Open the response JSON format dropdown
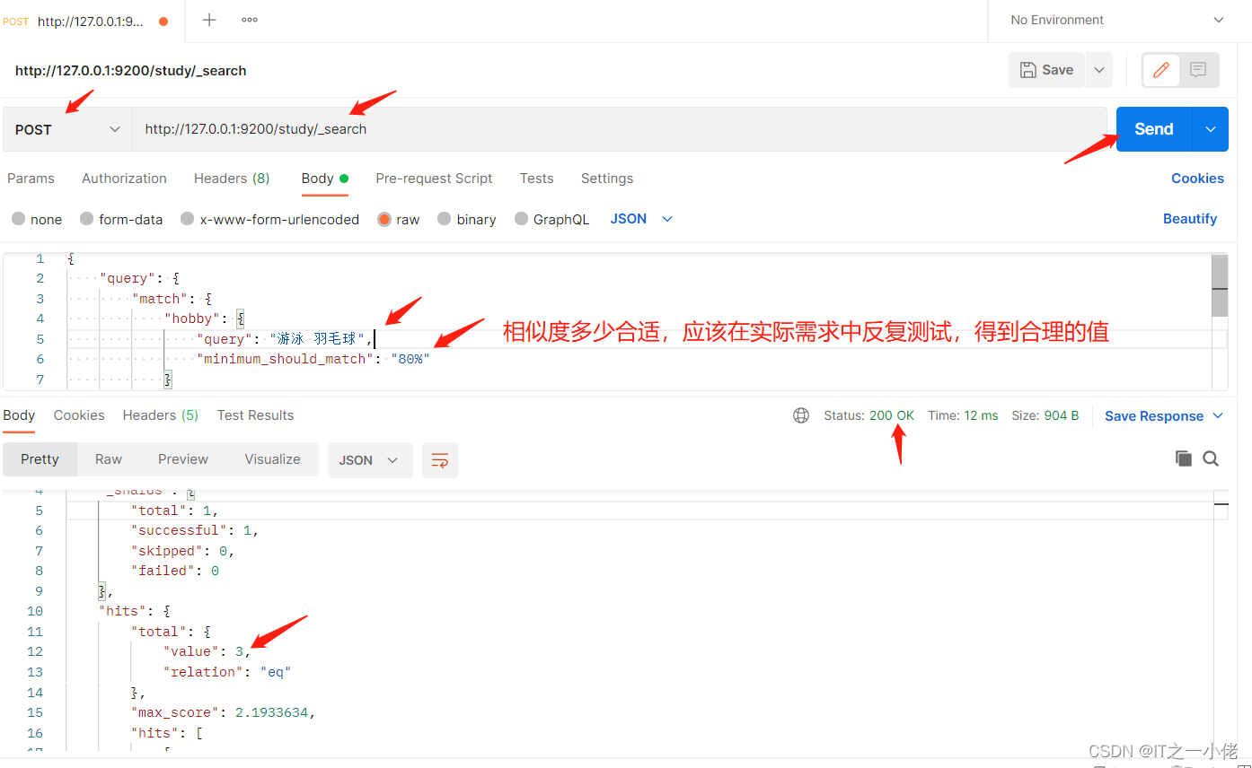Screen dimensions: 1252x768 (369, 460)
